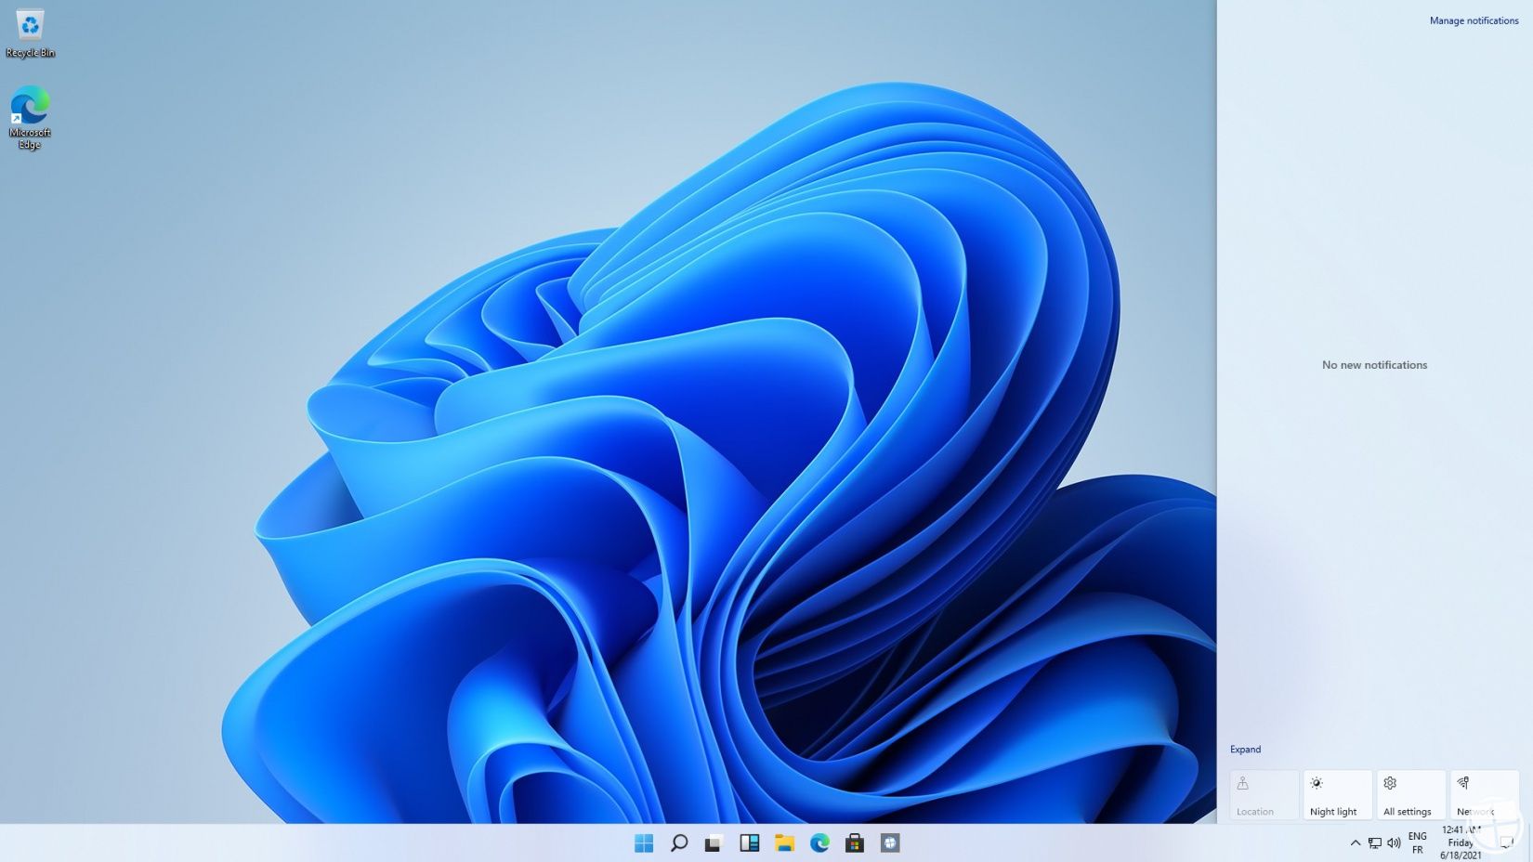Open Search from the taskbar
The height and width of the screenshot is (862, 1533).
(x=678, y=843)
